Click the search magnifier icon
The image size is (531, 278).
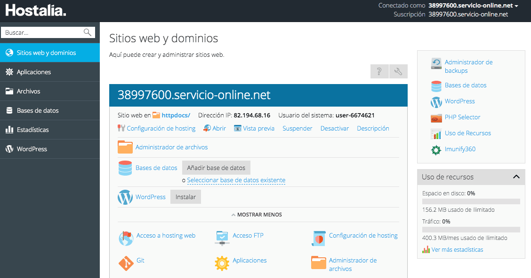[88, 32]
